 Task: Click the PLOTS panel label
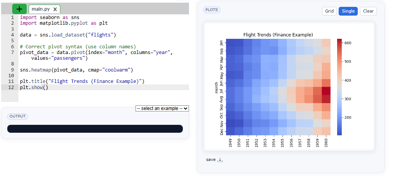(212, 10)
